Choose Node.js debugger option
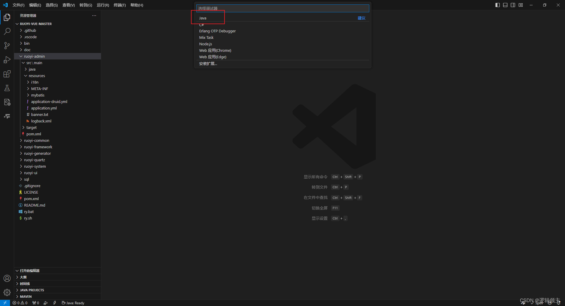The height and width of the screenshot is (306, 565). (x=282, y=44)
